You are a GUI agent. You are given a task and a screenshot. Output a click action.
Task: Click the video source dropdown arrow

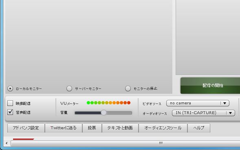(225, 103)
